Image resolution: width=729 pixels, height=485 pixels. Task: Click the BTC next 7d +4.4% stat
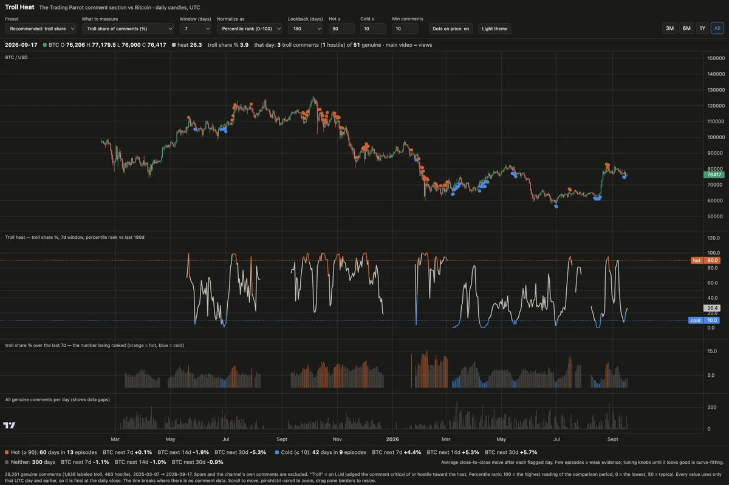pyautogui.click(x=397, y=453)
